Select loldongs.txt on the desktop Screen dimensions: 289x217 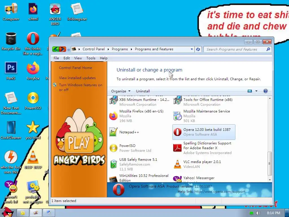tap(77, 12)
